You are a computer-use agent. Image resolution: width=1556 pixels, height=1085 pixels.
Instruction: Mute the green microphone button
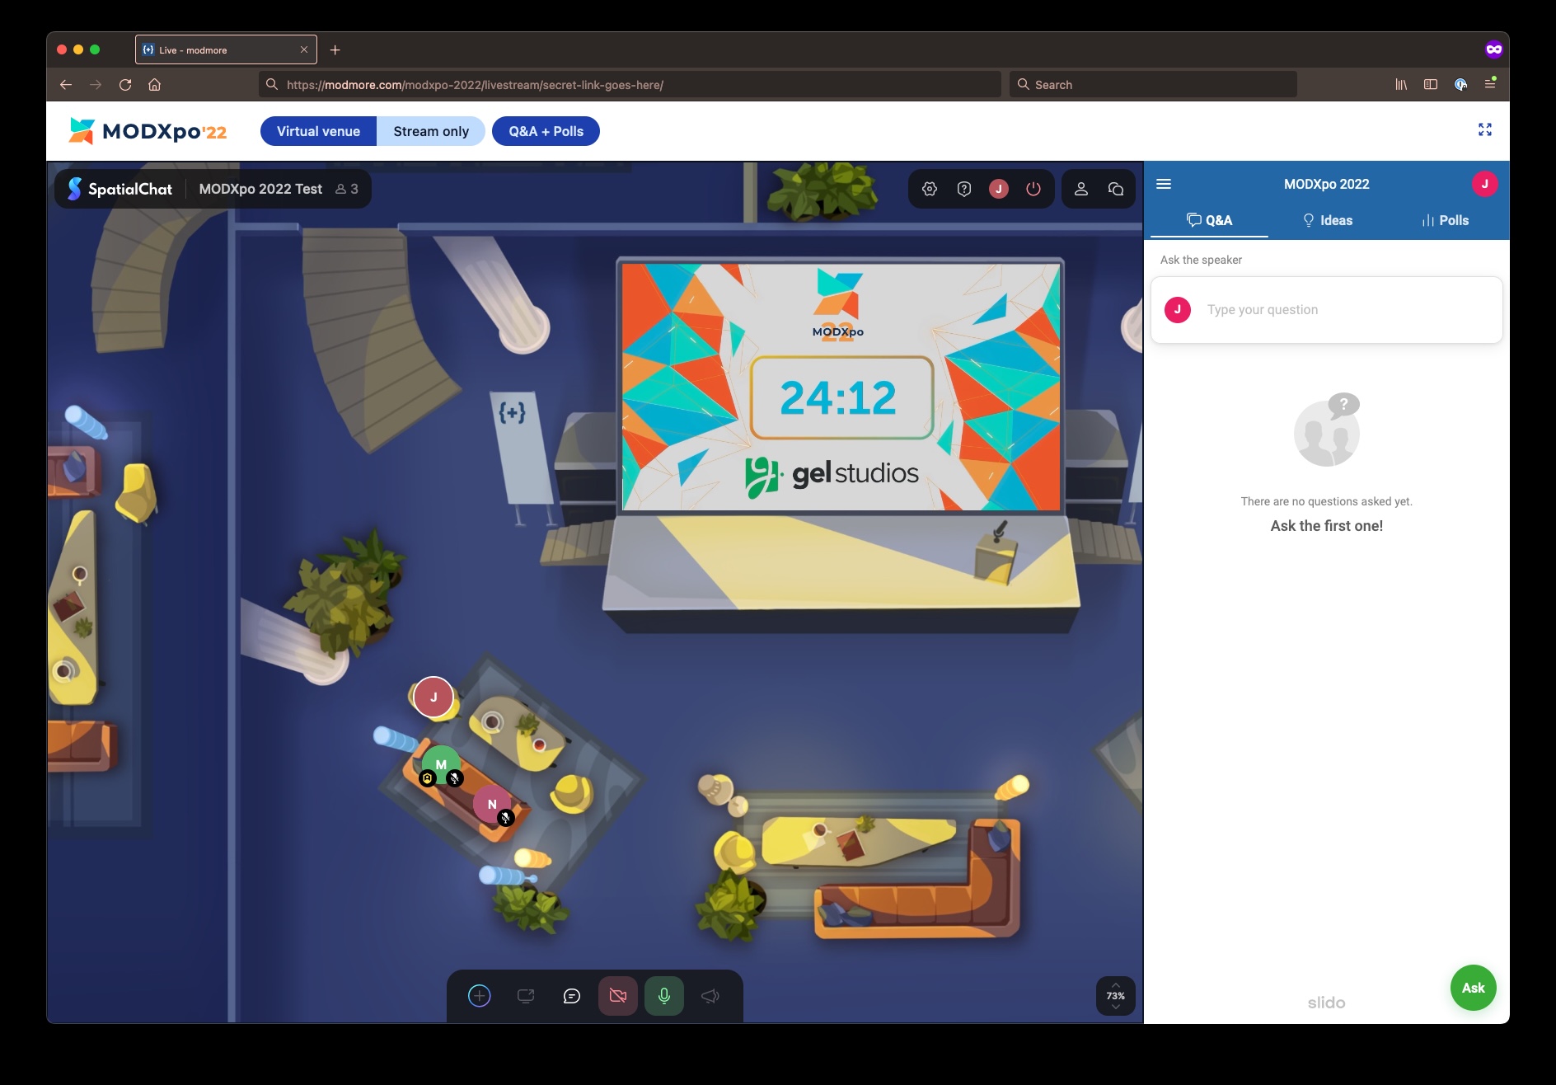pyautogui.click(x=664, y=996)
